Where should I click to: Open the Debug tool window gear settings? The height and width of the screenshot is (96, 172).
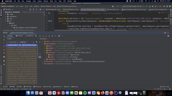(x=165, y=33)
